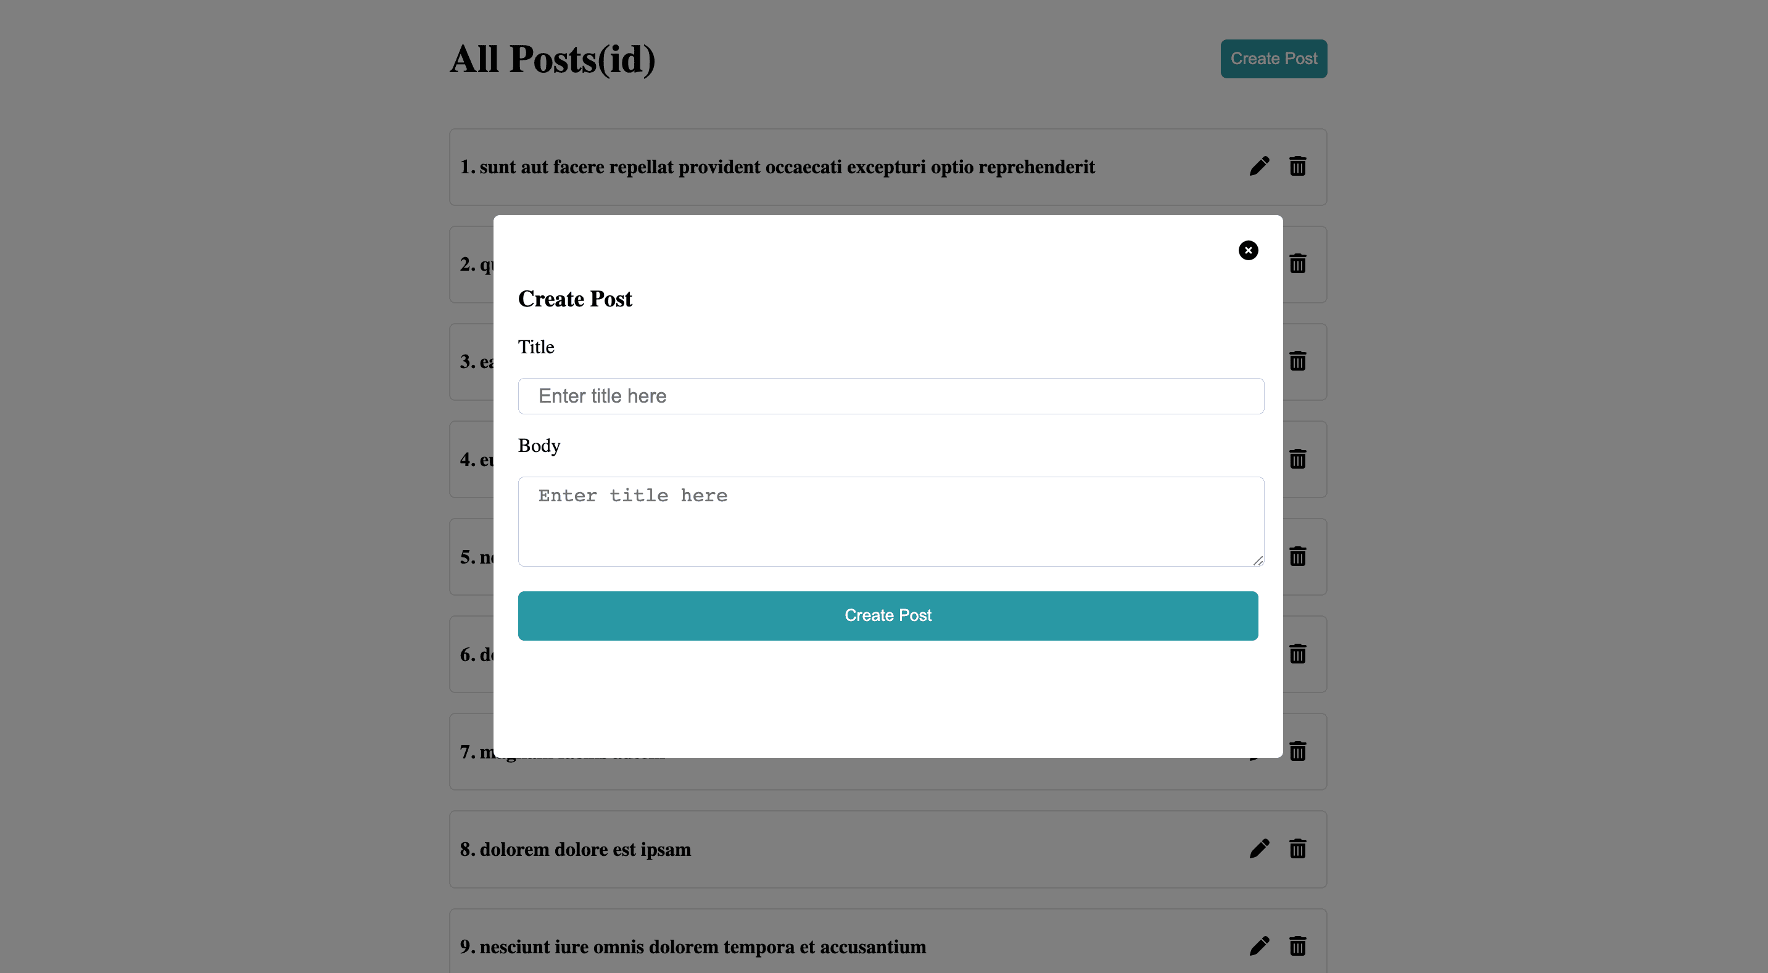Image resolution: width=1768 pixels, height=973 pixels.
Task: Click Create Post button in page header
Action: [x=1273, y=59]
